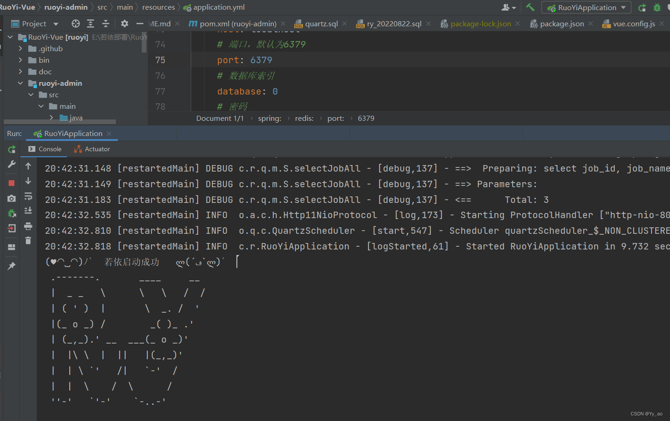
Task: Rerun application from the top toolbar
Action: pyautogui.click(x=642, y=8)
